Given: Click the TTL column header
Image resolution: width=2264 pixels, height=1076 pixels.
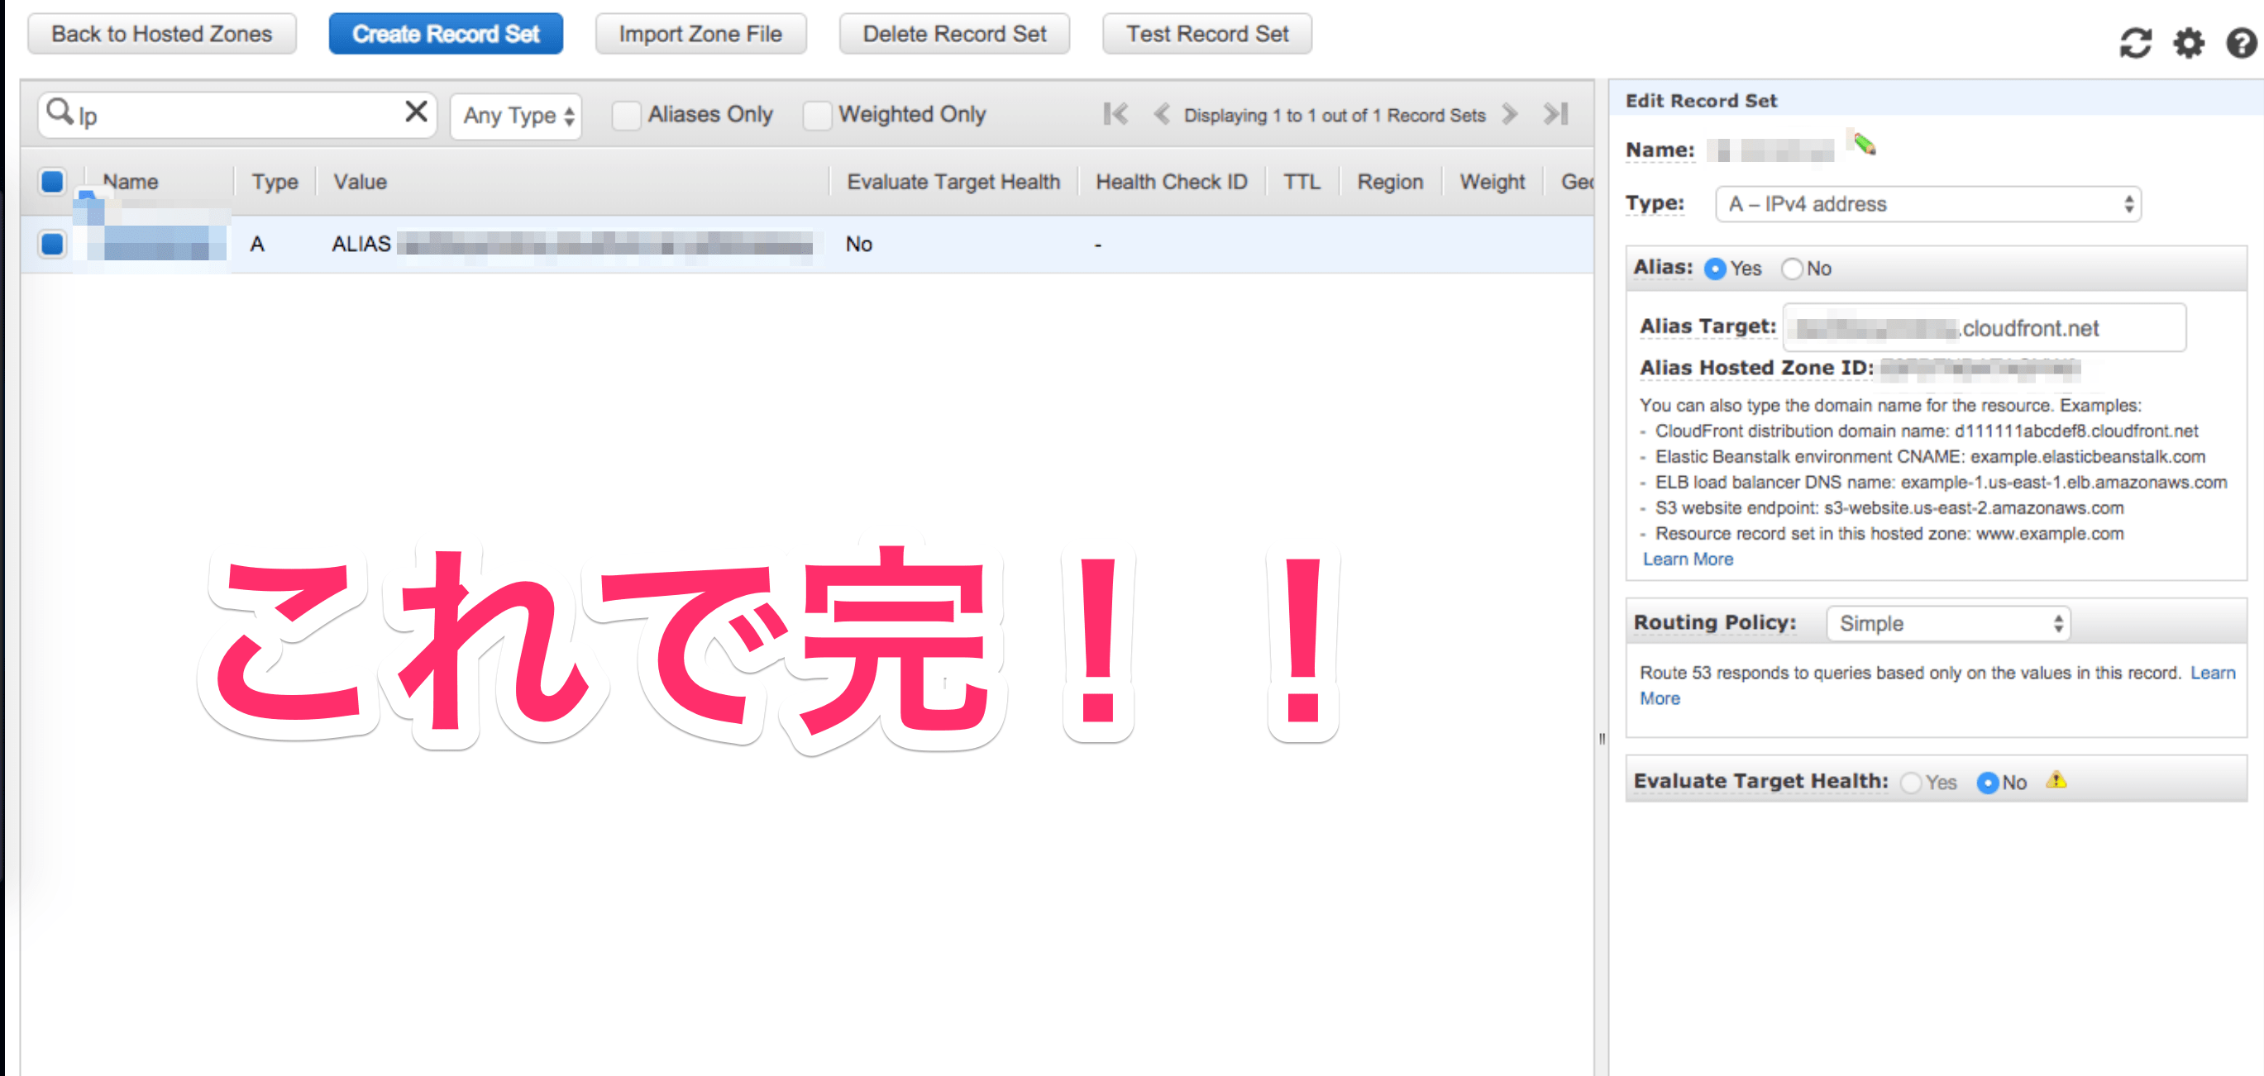Looking at the screenshot, I should tap(1301, 182).
